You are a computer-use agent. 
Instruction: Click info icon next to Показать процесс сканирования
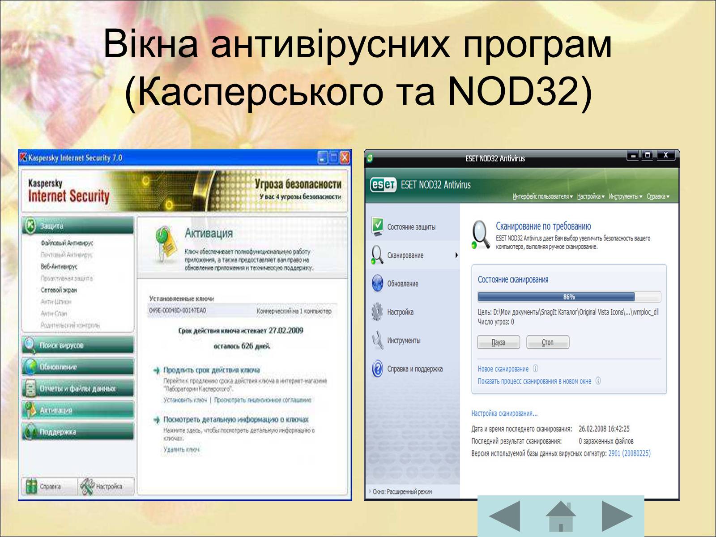pos(598,381)
